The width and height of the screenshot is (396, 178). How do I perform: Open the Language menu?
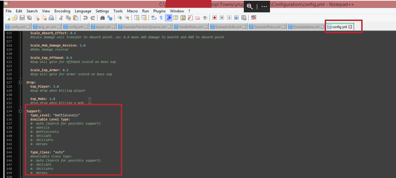[83, 11]
